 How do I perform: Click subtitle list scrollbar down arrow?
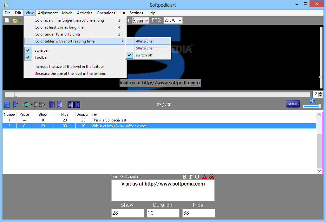pos(320,171)
